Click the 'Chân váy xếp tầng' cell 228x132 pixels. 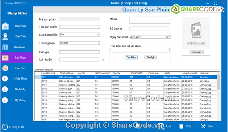(x=68, y=85)
